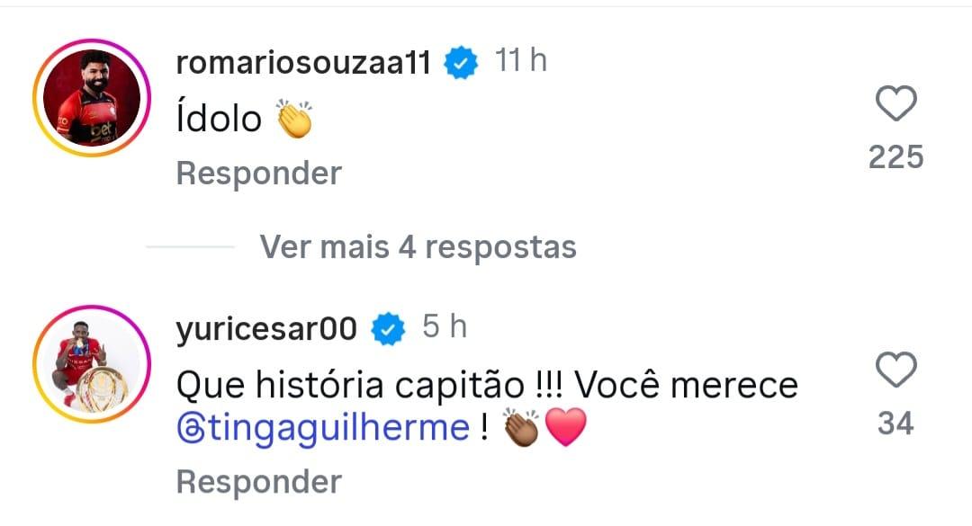Viewport: 972px width, 526px height.
Task: Open the romariosouzaa11 username link
Action: coord(303,64)
